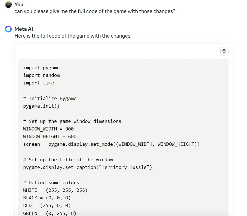The height and width of the screenshot is (216, 247).
Task: Click the "import pygame" code line
Action: point(41,68)
